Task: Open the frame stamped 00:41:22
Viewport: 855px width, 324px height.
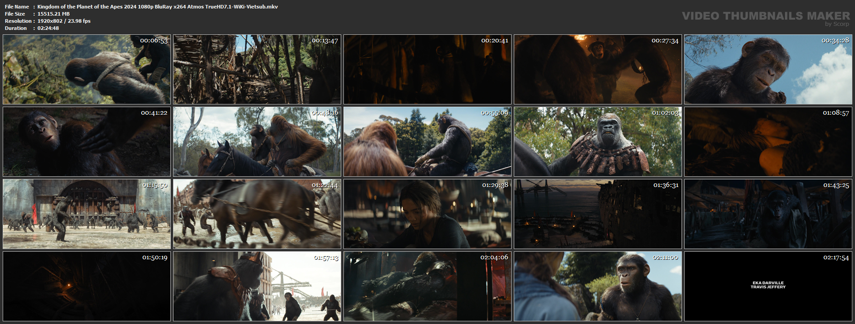Action: [x=87, y=142]
